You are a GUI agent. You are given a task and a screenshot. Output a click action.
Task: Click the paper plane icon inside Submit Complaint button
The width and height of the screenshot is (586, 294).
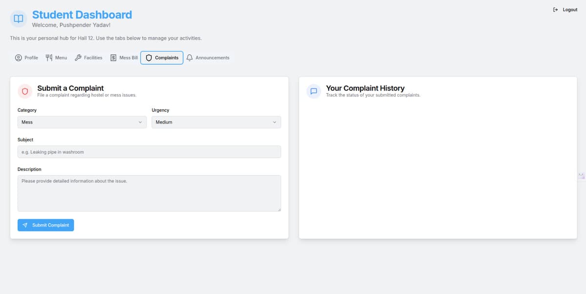click(x=25, y=225)
